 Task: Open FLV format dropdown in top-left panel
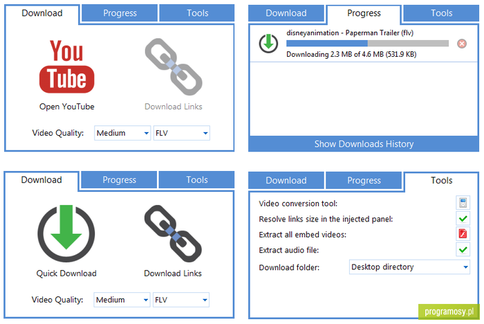coord(181,133)
